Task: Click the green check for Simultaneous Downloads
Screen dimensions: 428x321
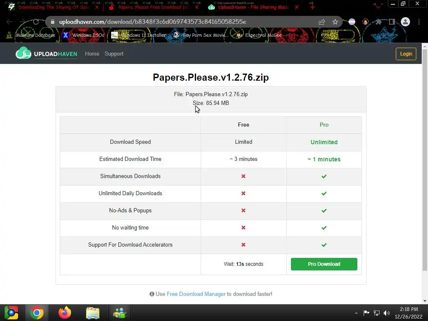Action: 324,176
